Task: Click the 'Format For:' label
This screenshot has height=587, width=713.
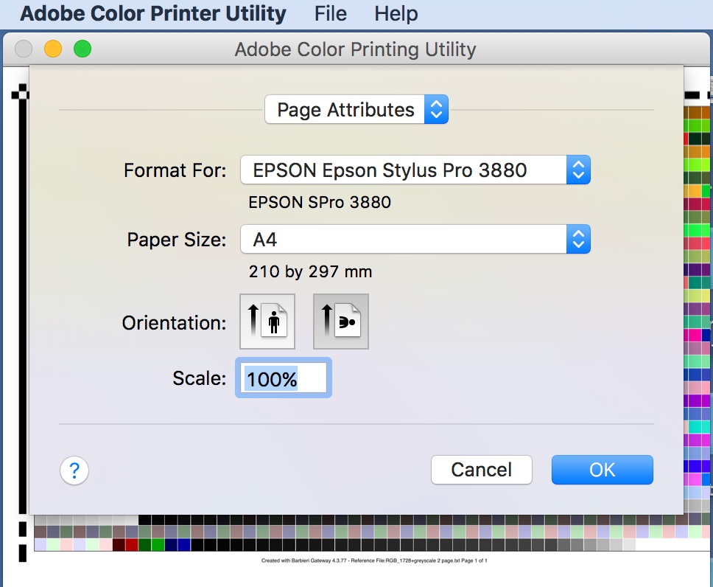Action: [175, 170]
